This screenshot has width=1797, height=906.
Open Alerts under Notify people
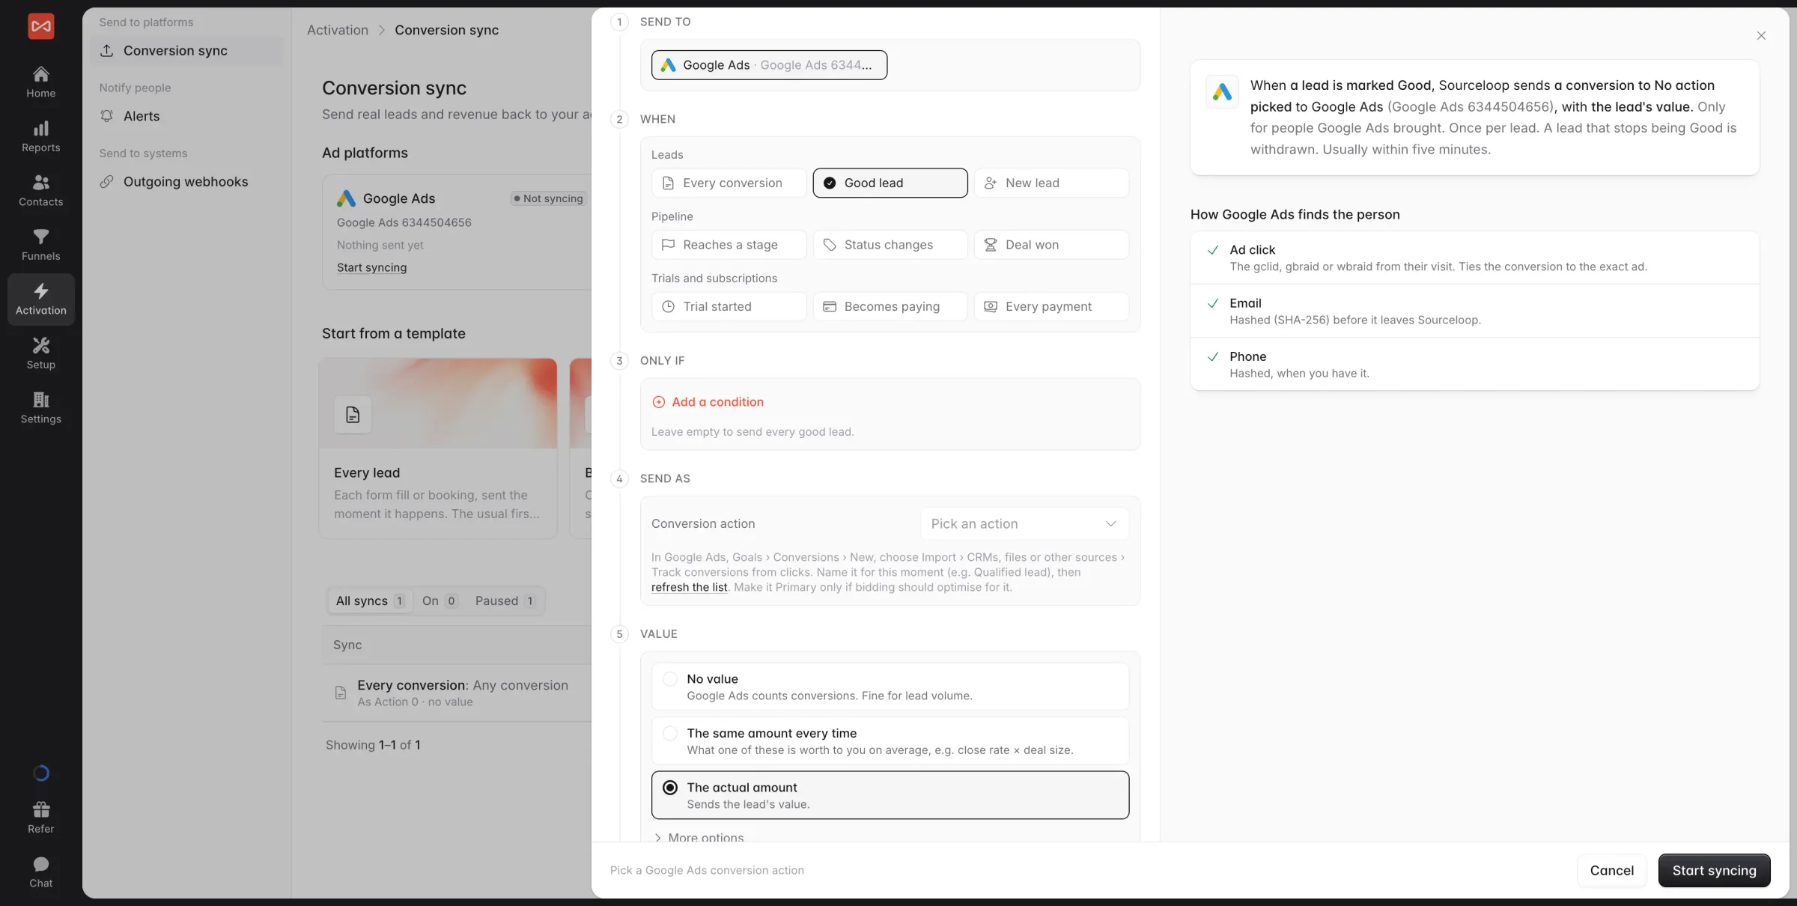tap(186, 116)
